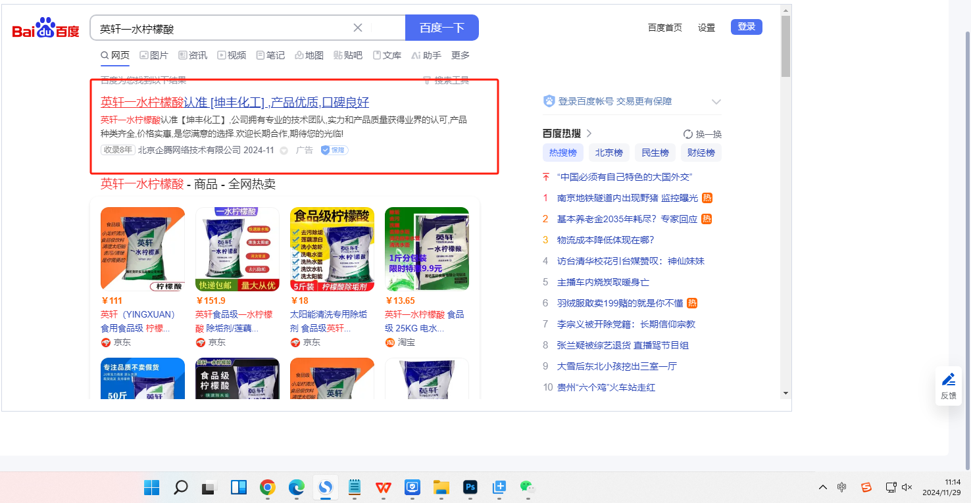Open the blue plus-window app on the taskbar
Screen dimensions: 971x503
pyautogui.click(x=499, y=487)
